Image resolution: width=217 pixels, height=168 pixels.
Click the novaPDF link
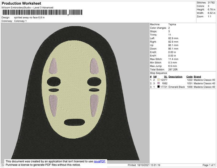pos(99,161)
